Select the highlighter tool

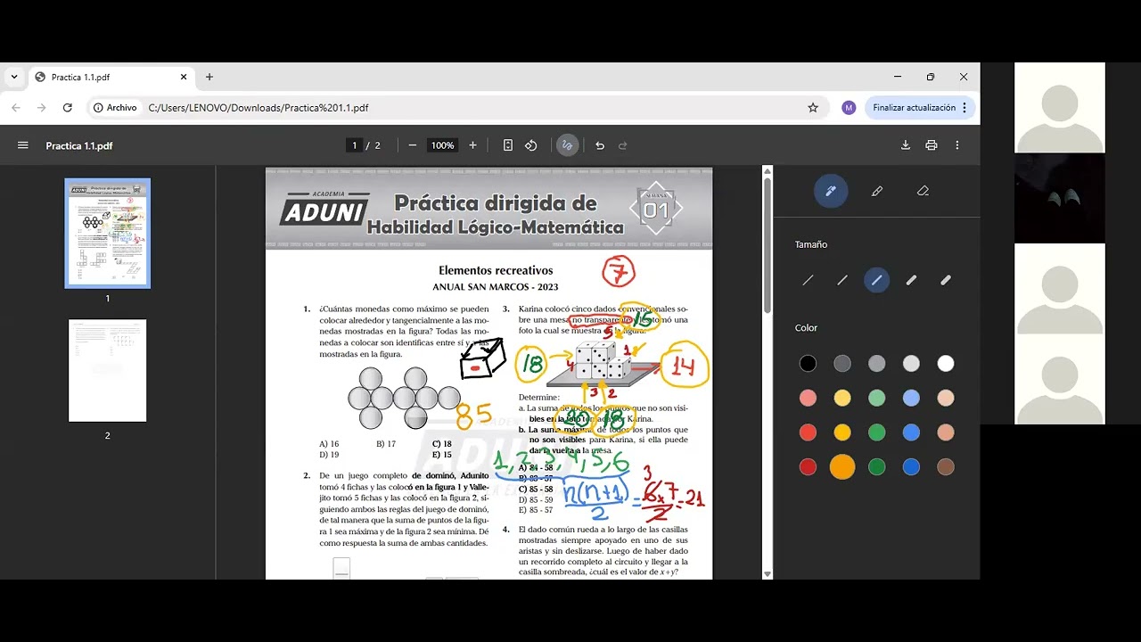877,191
